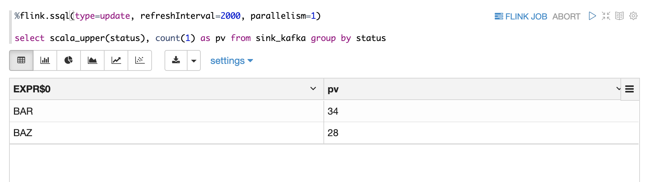Open EXPR$0 column header menu
This screenshot has width=649, height=182.
(x=313, y=89)
